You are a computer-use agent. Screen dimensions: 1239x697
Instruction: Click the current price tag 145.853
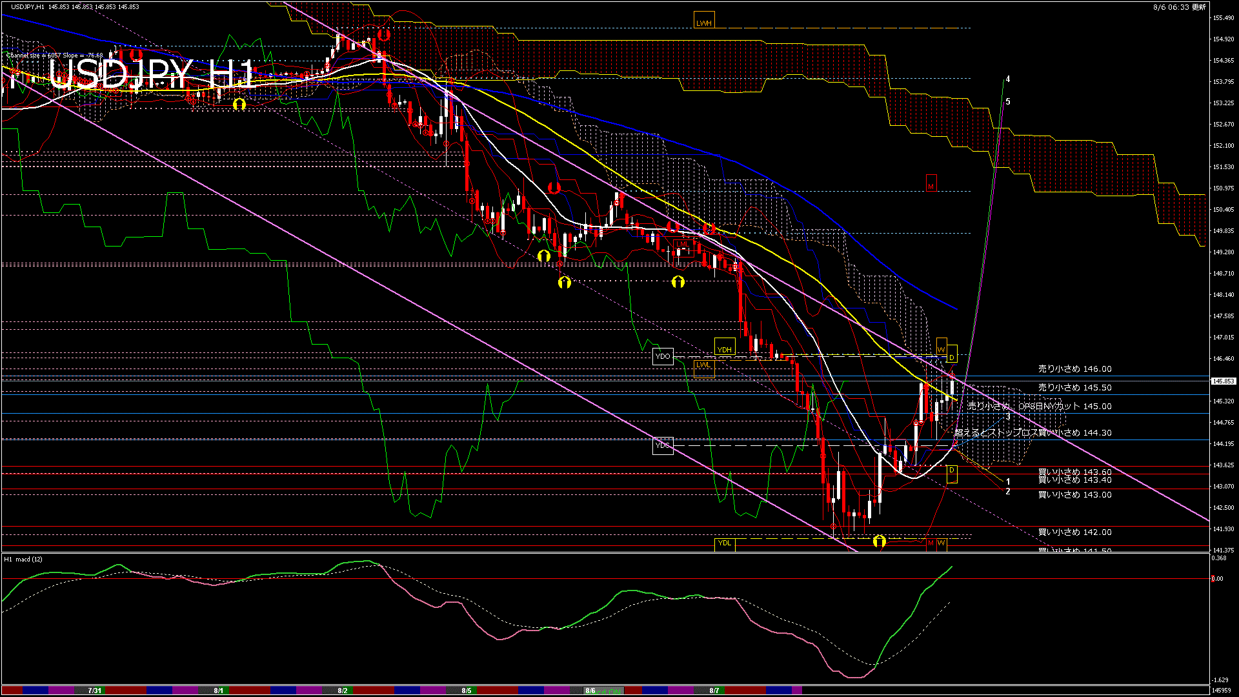tap(1223, 381)
